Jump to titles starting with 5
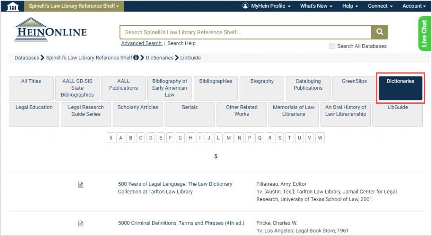The height and width of the screenshot is (236, 432). click(x=111, y=138)
